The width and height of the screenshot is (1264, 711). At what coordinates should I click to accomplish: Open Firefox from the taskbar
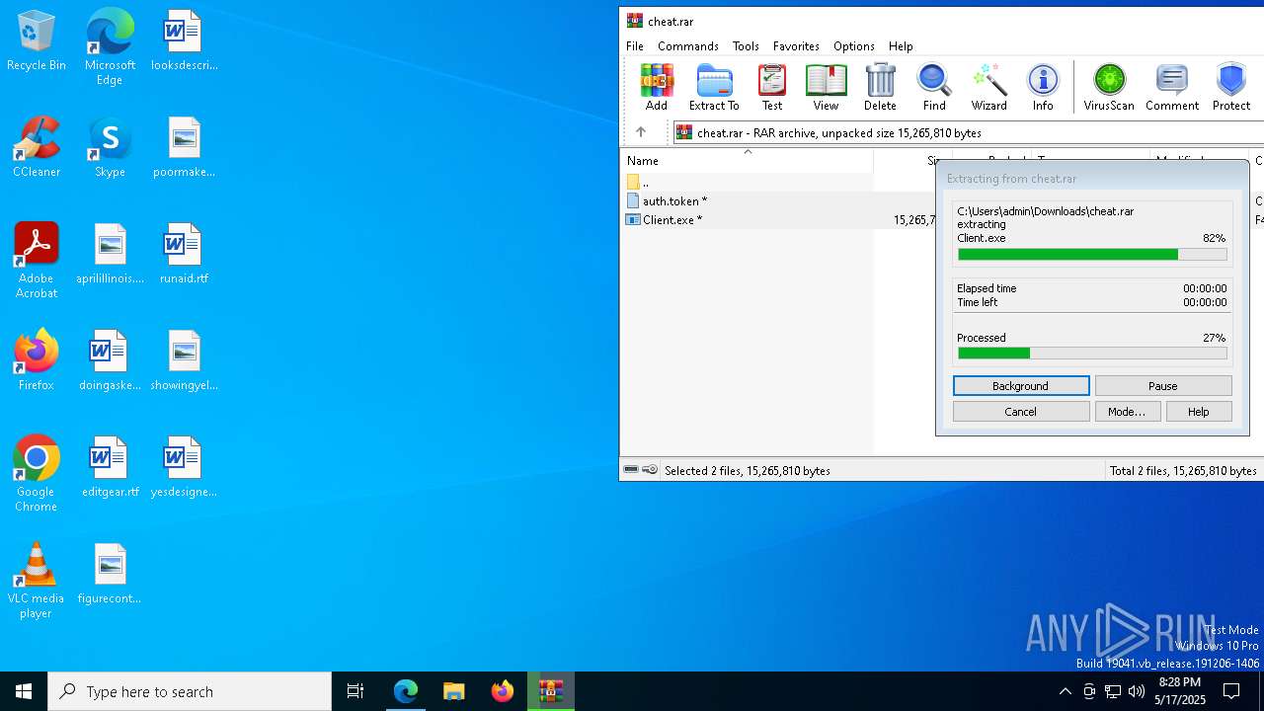[x=502, y=691]
